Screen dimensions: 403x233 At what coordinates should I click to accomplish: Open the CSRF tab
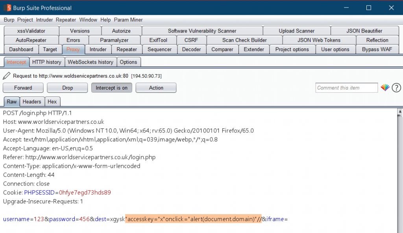pyautogui.click(x=191, y=40)
